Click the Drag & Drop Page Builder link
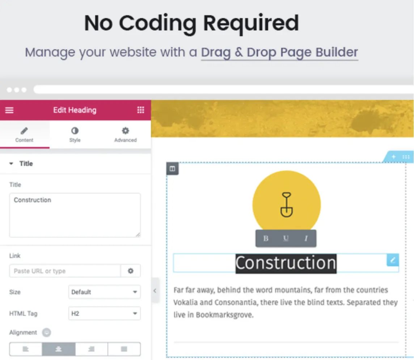414x360 pixels. pos(279,53)
